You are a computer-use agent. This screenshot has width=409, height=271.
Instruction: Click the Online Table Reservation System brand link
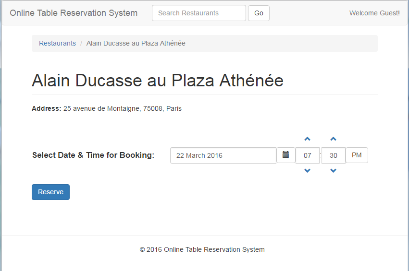(74, 13)
